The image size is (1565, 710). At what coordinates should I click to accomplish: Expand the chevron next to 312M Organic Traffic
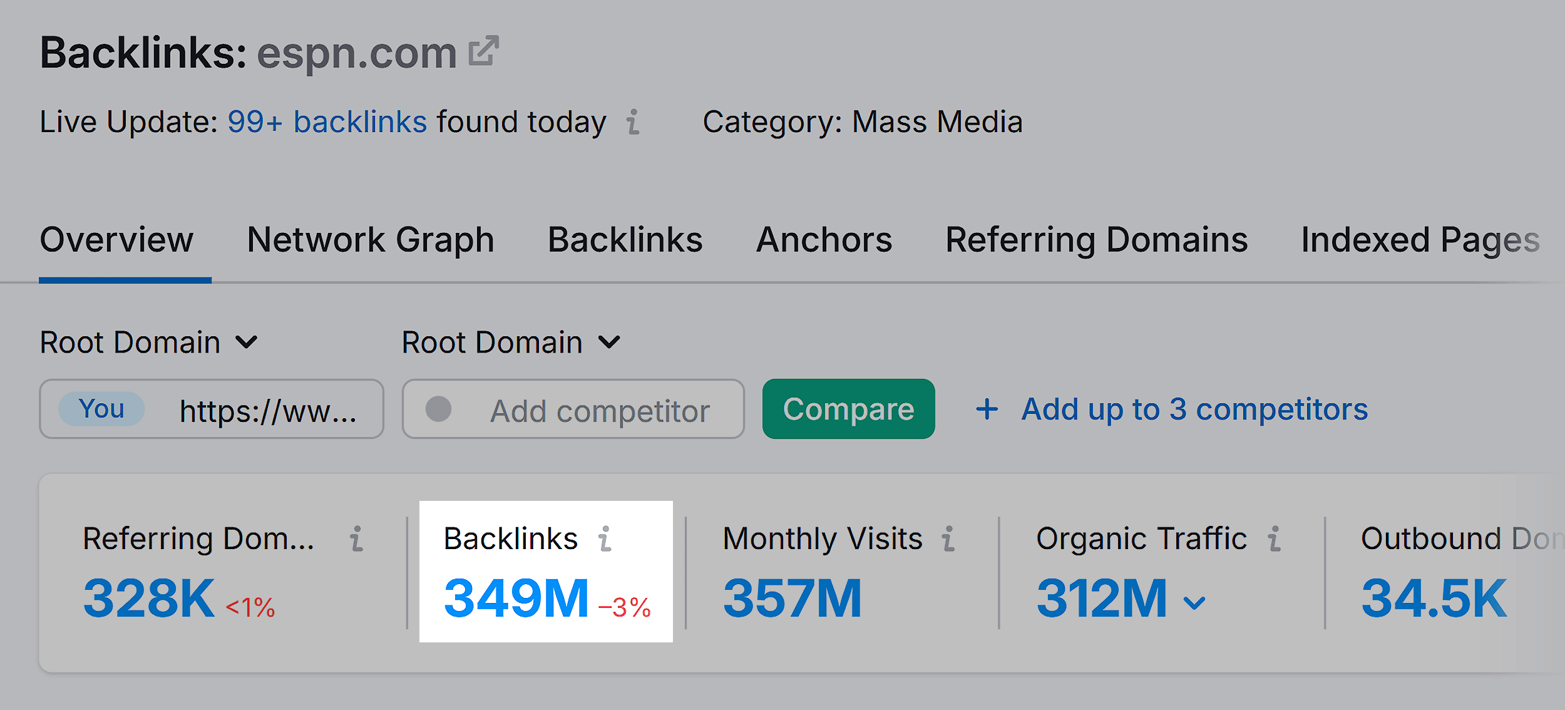click(1193, 602)
